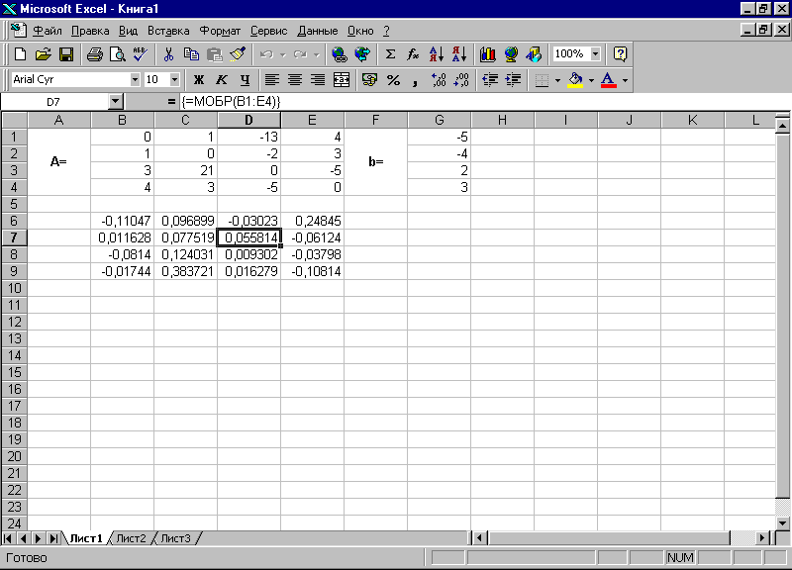Expand the 100% zoom dropdown

(x=596, y=53)
